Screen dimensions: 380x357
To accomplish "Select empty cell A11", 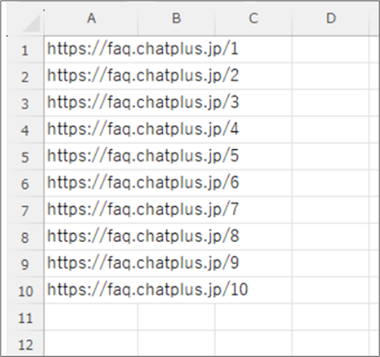I will click(x=91, y=317).
